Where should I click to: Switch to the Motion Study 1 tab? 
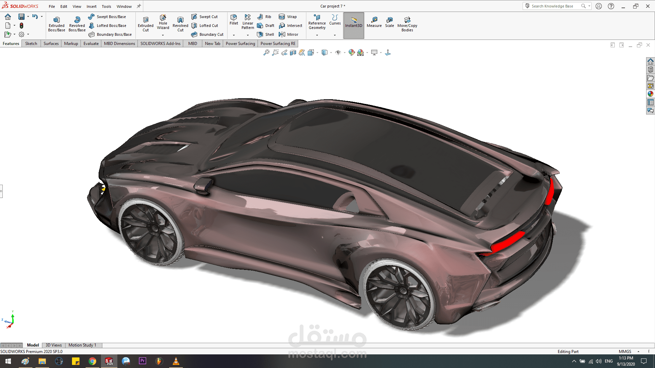pos(82,345)
